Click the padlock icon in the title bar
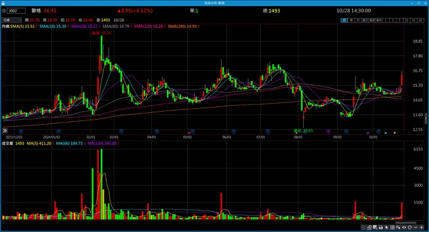 click(3, 3)
